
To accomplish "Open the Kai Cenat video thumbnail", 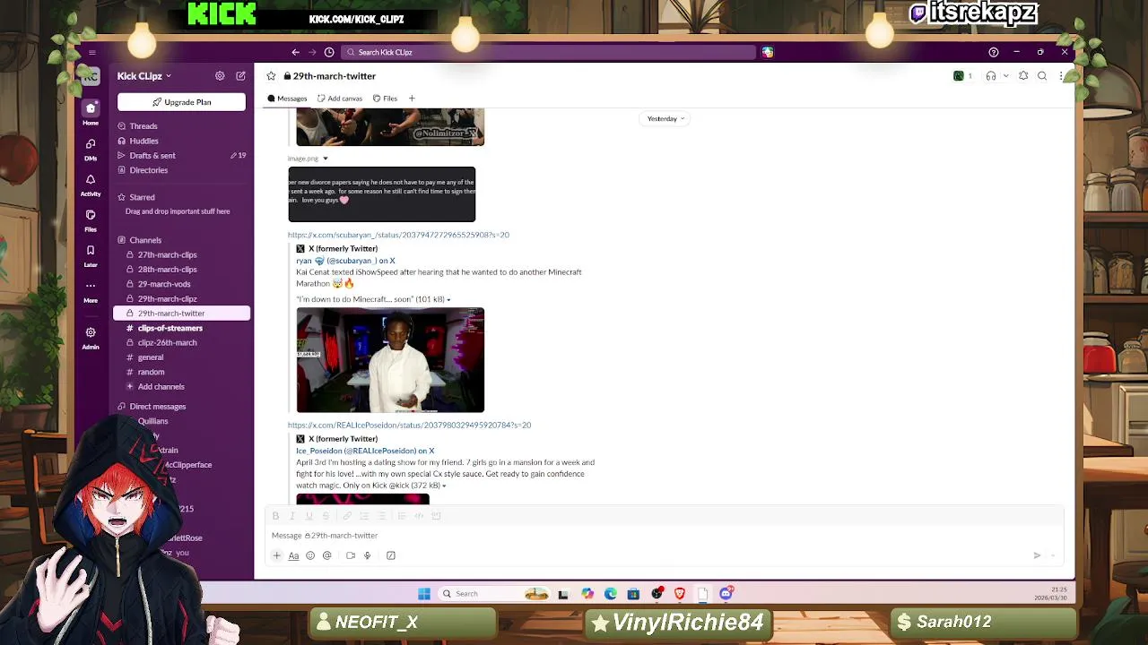I will [x=390, y=360].
